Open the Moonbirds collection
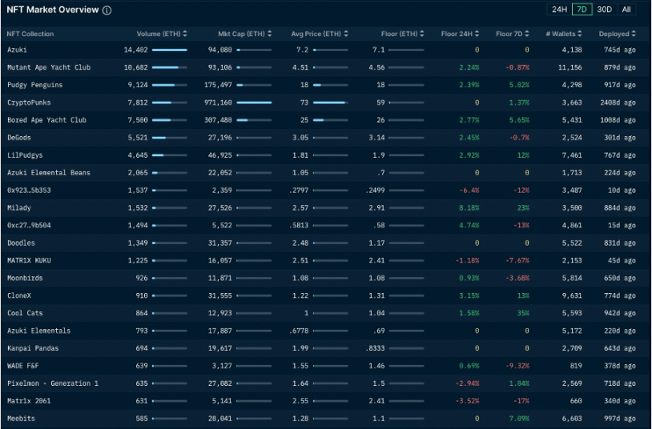Screen dimensions: 652x429 pyautogui.click(x=25, y=278)
